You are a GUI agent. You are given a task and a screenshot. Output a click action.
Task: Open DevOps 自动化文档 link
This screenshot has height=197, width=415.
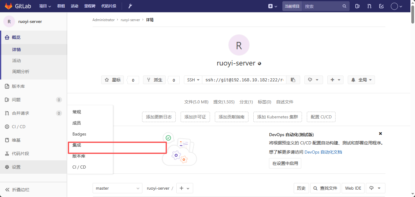tap(323, 152)
